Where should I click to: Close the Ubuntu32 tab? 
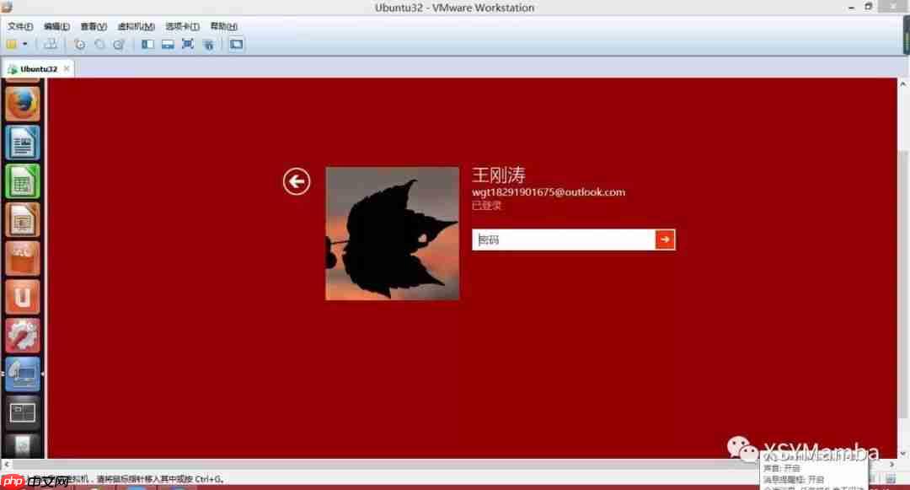click(67, 68)
